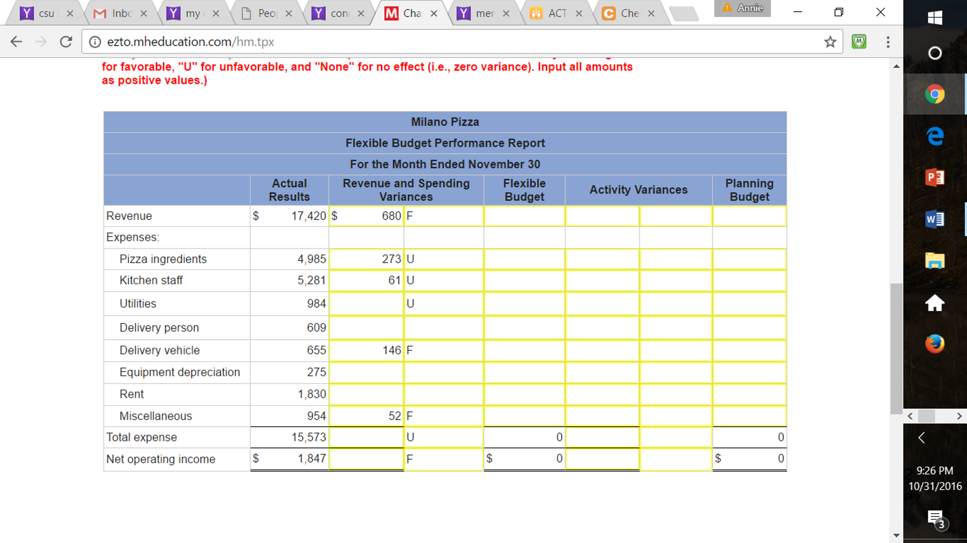Click Utilities planning budget field

tap(750, 303)
